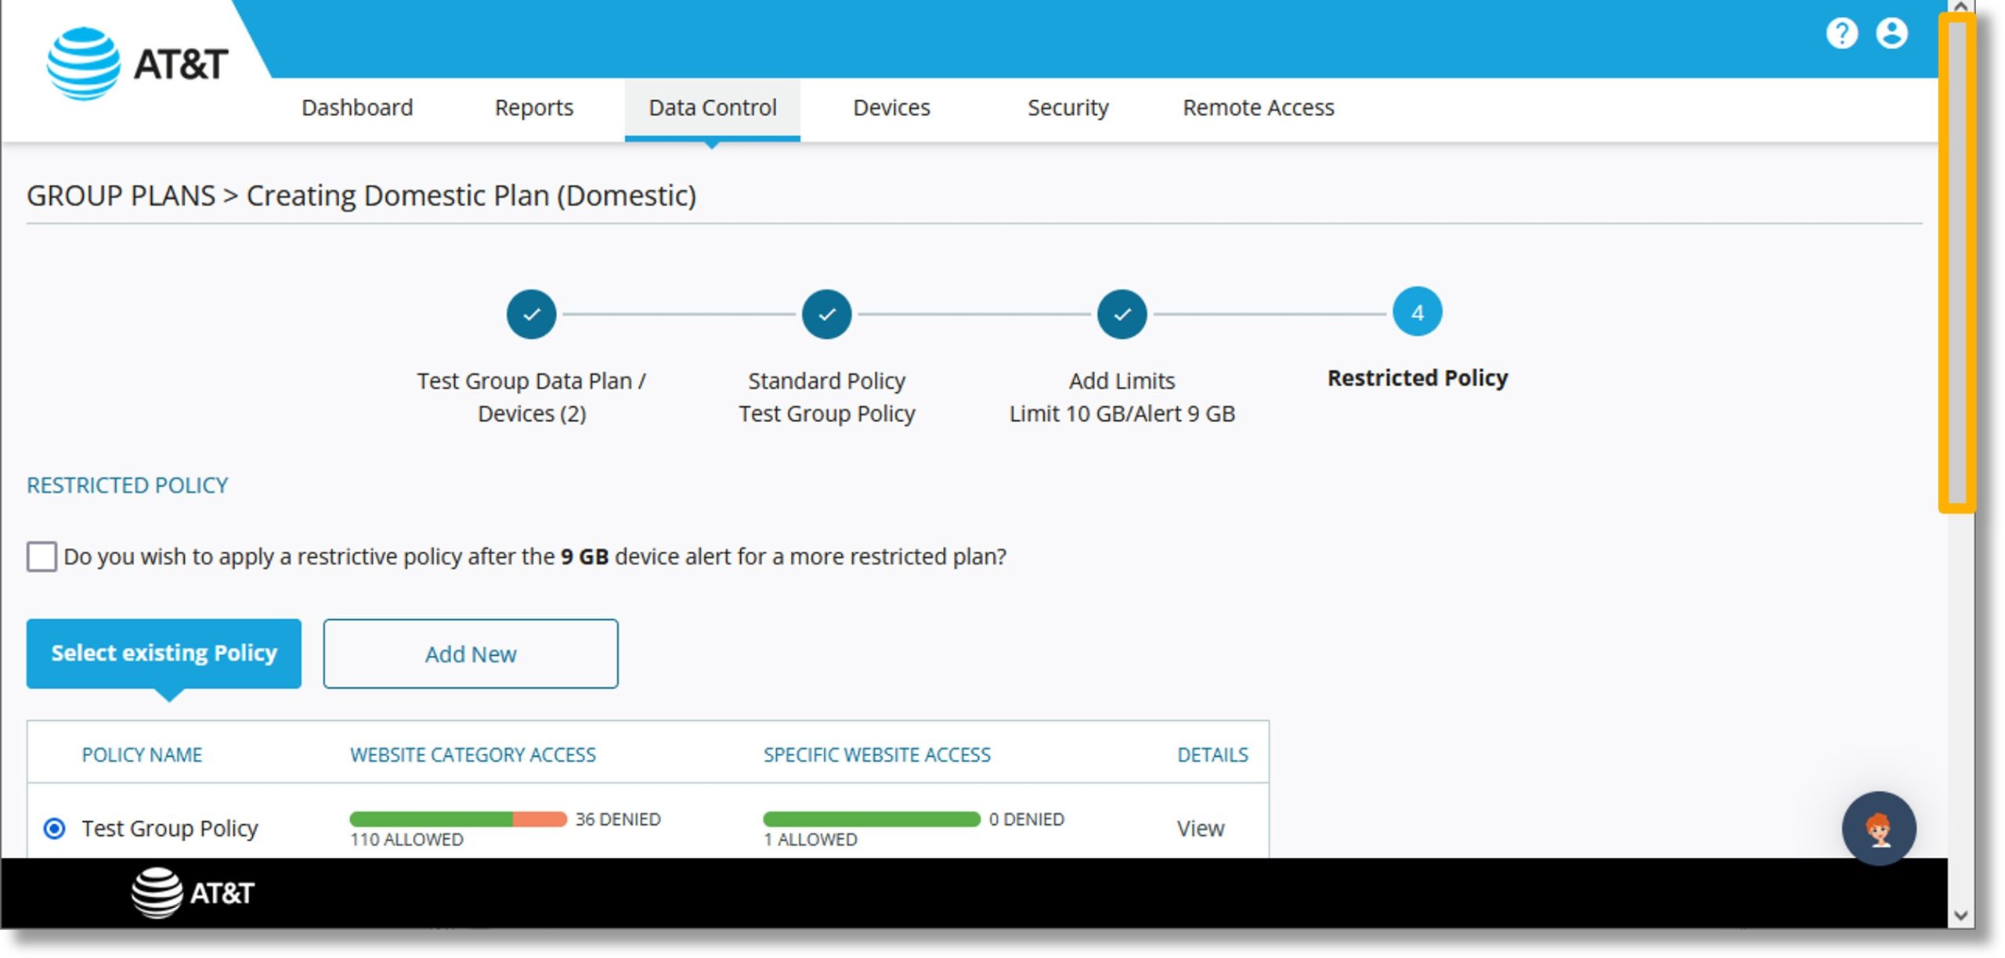Click the Select existing Policy button
2005x958 pixels.
pyautogui.click(x=164, y=653)
